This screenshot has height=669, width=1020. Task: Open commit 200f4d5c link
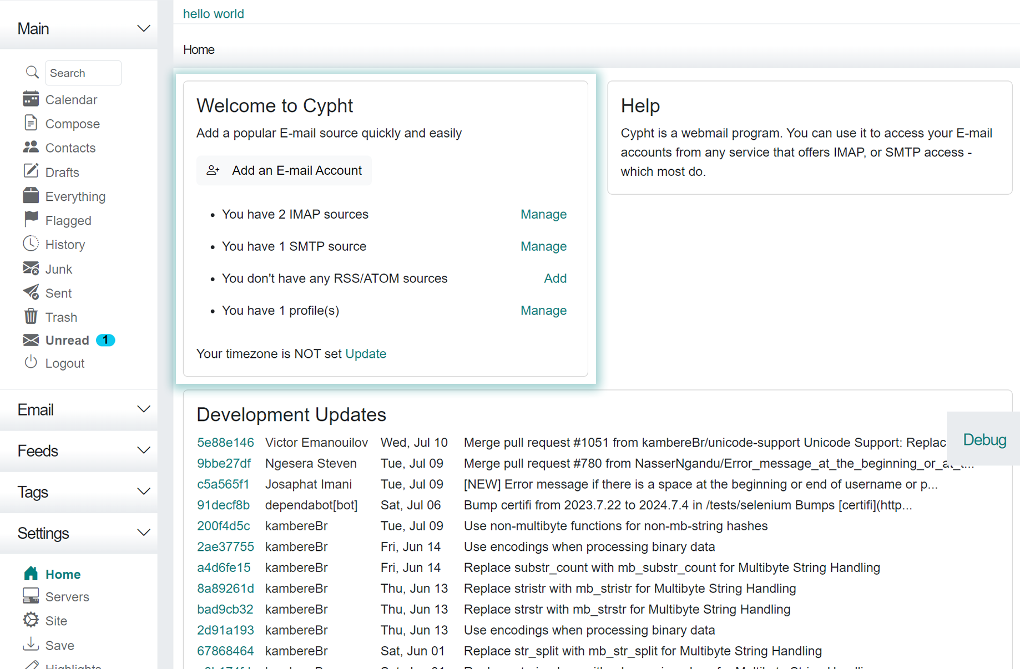[x=223, y=526]
